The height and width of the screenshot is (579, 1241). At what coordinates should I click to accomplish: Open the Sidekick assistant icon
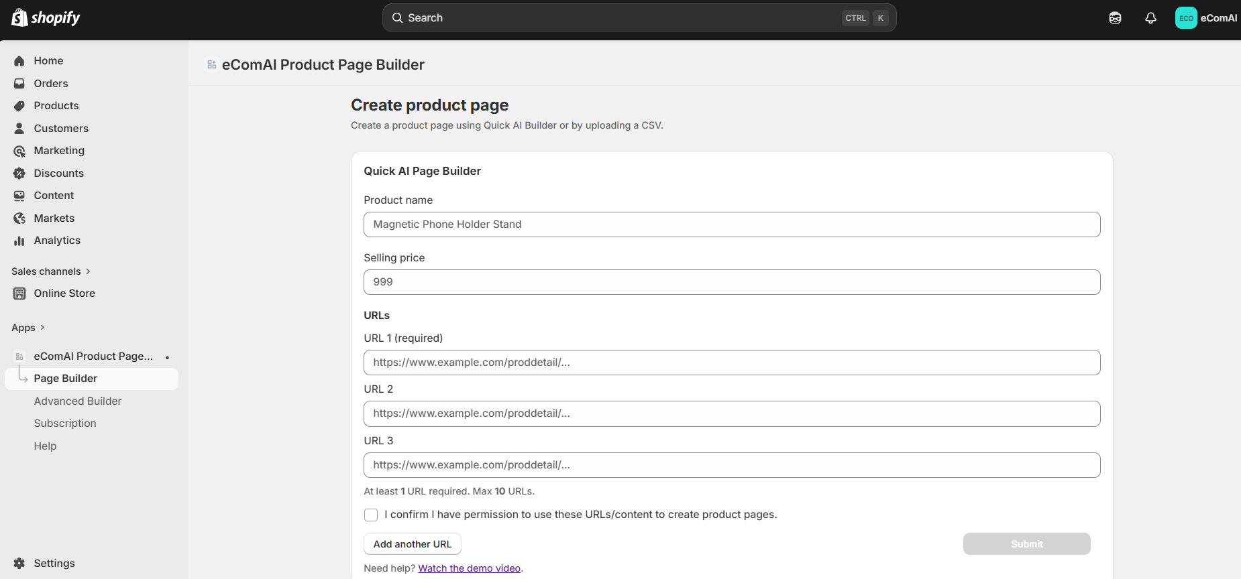coord(1115,18)
